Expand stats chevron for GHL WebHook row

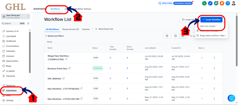point(202,78)
